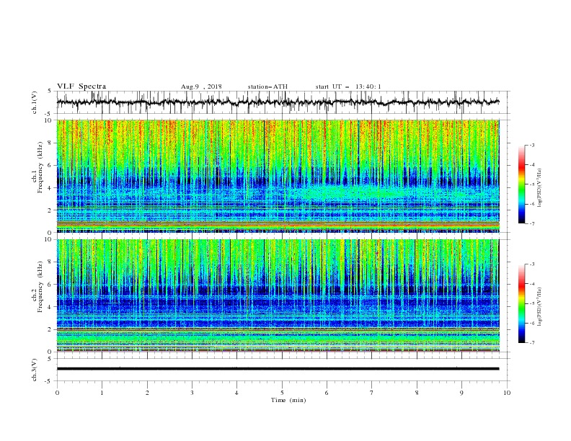Click the time axis tick label "2"
This screenshot has width=571, height=441.
click(147, 393)
